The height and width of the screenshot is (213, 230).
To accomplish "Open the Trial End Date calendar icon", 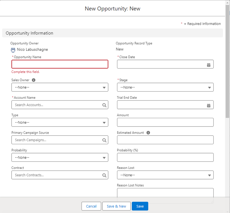I will coord(209,106).
